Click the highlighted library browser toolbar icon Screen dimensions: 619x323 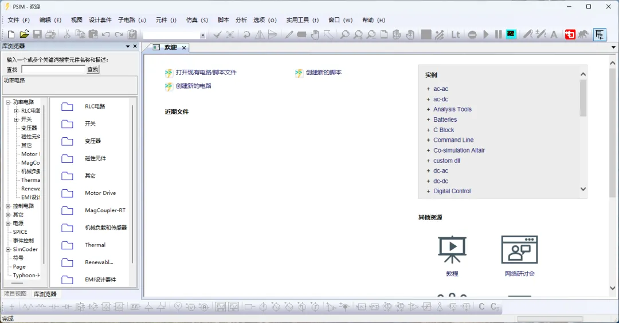(600, 35)
